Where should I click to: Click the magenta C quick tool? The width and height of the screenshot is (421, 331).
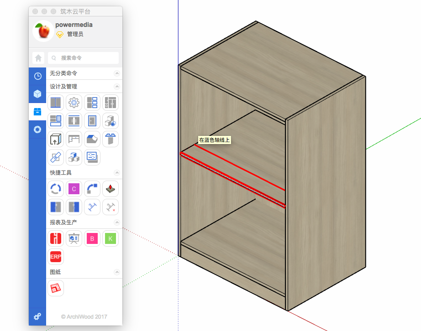pyautogui.click(x=74, y=189)
